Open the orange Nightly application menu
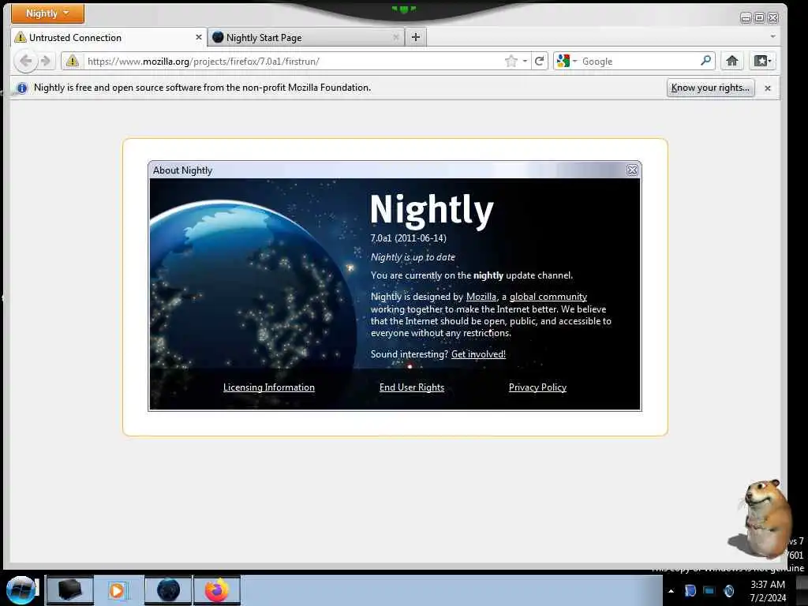Screen dimensions: 808x606 (47, 13)
